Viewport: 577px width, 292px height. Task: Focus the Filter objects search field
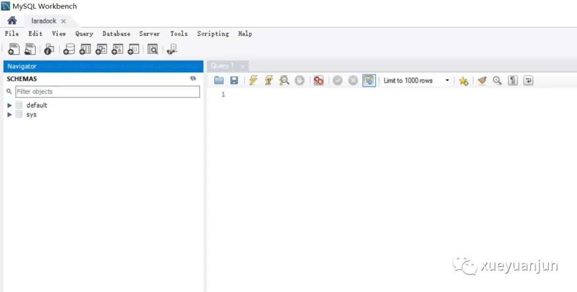point(107,92)
